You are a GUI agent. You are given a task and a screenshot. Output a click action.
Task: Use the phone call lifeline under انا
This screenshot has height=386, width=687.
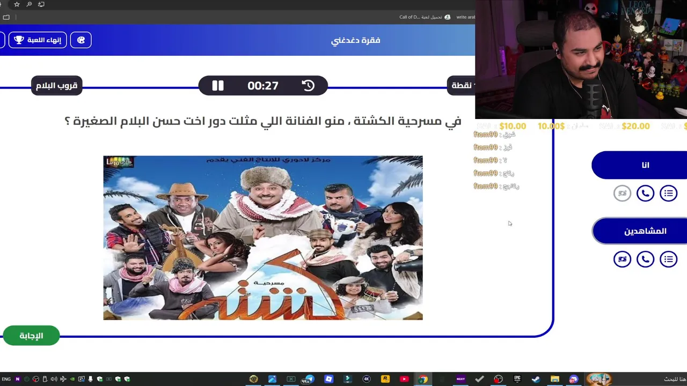click(645, 194)
